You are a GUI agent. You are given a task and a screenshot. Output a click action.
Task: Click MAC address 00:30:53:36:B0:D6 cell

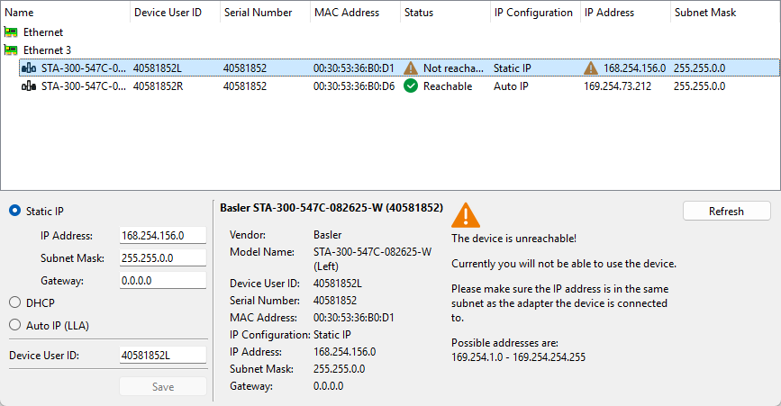(354, 86)
